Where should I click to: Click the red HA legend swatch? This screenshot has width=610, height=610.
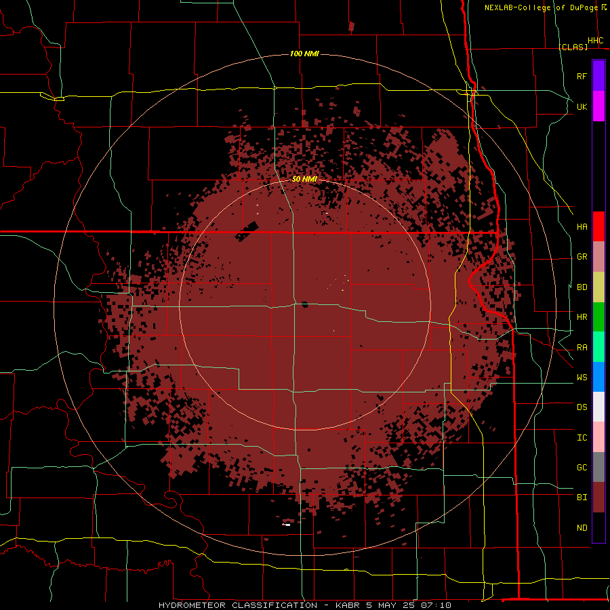click(598, 226)
